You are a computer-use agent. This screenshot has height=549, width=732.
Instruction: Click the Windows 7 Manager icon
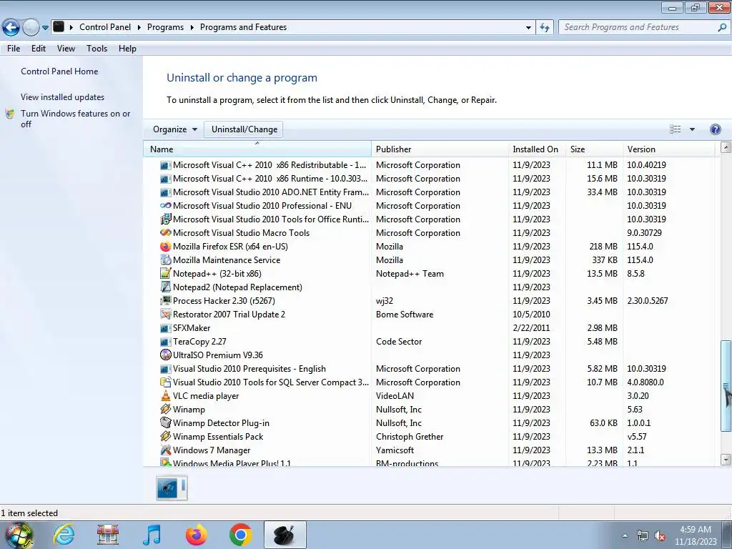click(x=165, y=450)
